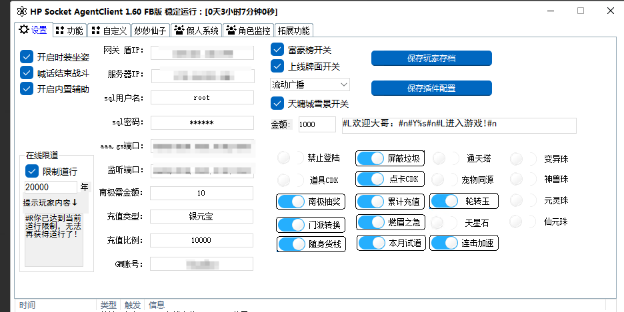This screenshot has height=312, width=624.
Task: Toggle 限制道行 checkbox
Action: click(x=32, y=171)
